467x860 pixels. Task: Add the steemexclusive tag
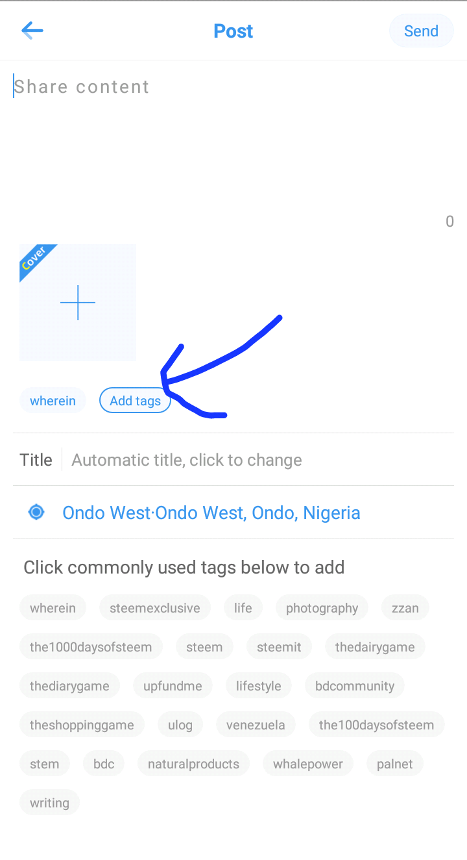(155, 608)
